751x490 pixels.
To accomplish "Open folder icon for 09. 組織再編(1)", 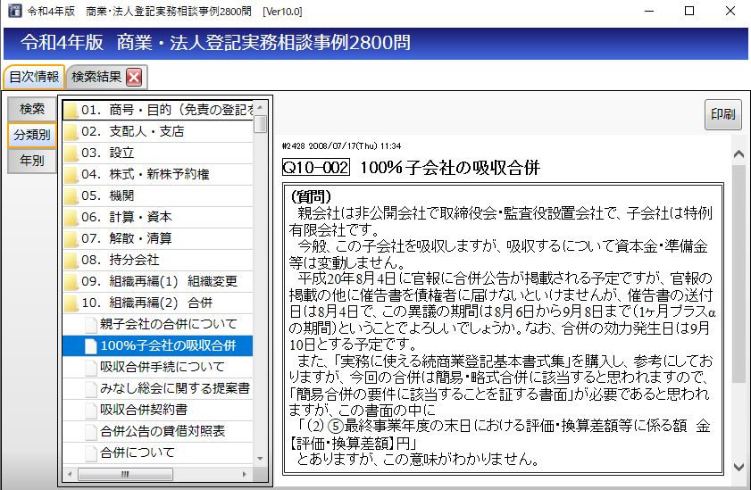I will (71, 282).
